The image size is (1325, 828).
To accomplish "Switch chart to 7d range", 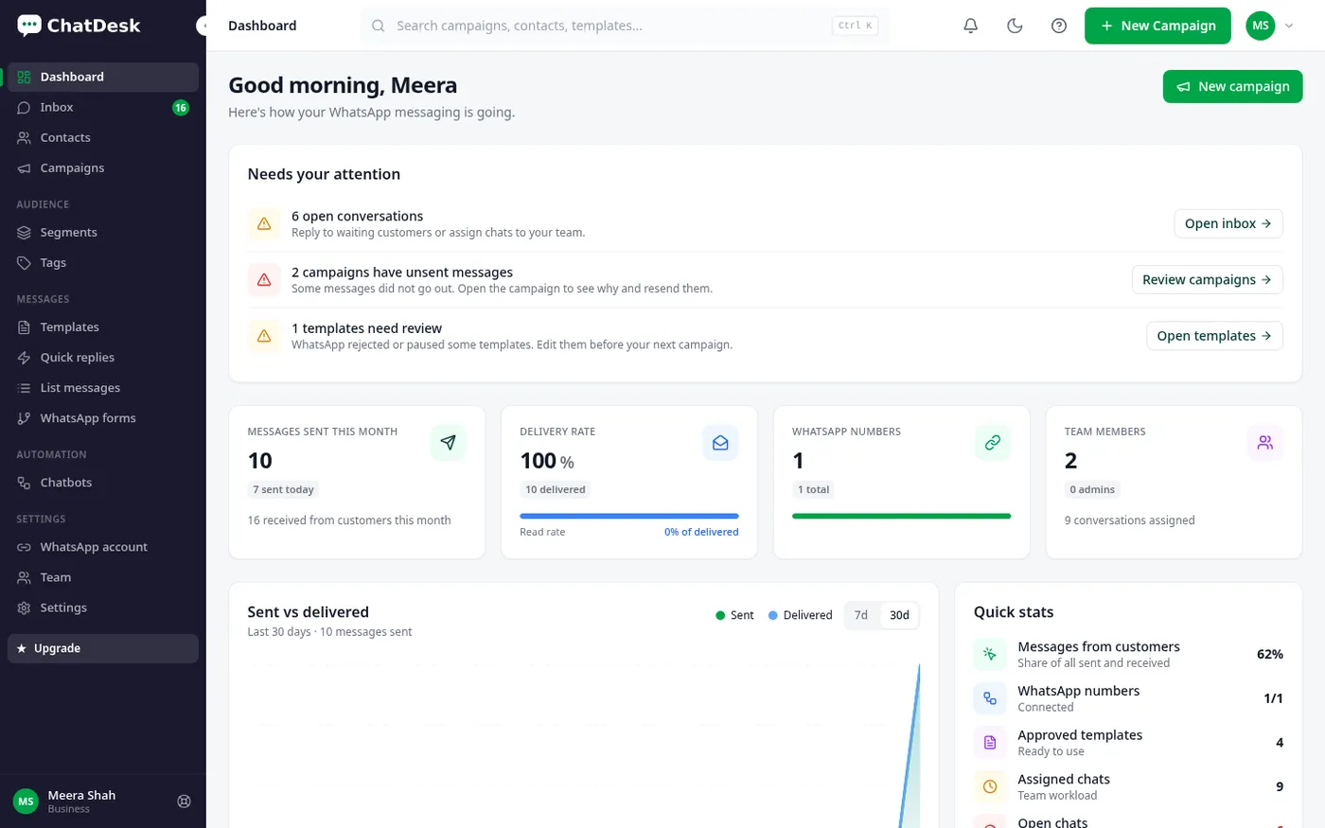I will click(x=861, y=615).
